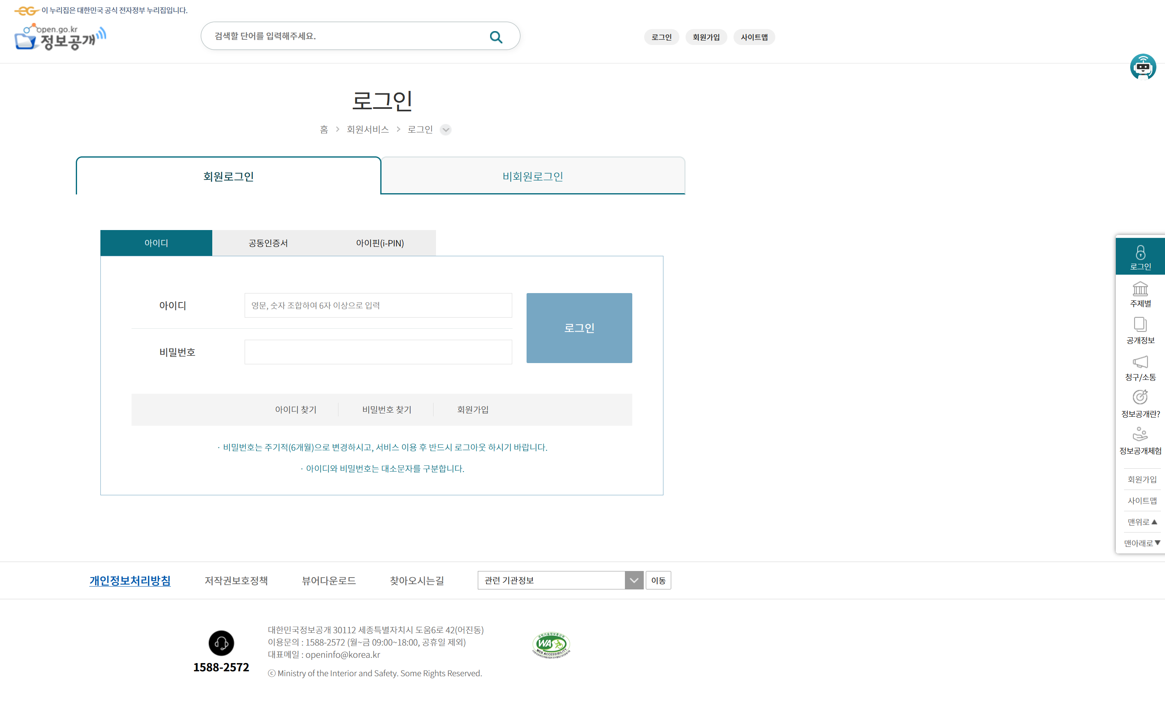This screenshot has width=1165, height=702.
Task: Select the 공동인증서 login method tab
Action: click(x=268, y=243)
